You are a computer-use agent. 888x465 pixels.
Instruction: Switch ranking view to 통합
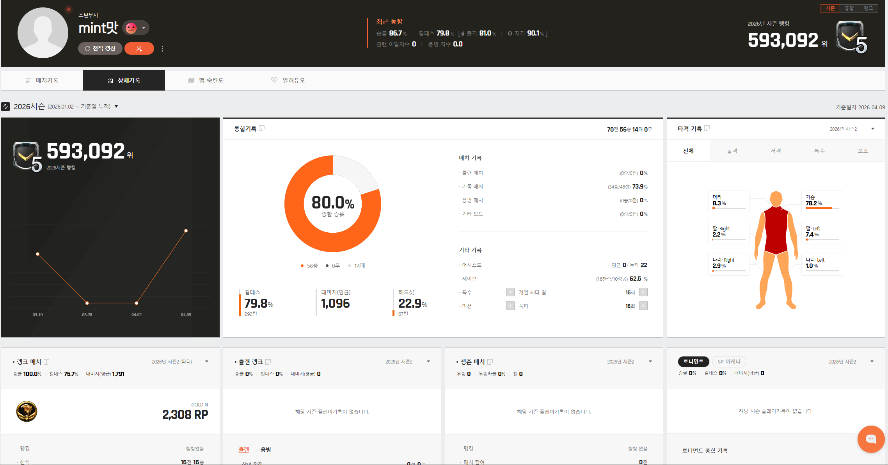849,9
